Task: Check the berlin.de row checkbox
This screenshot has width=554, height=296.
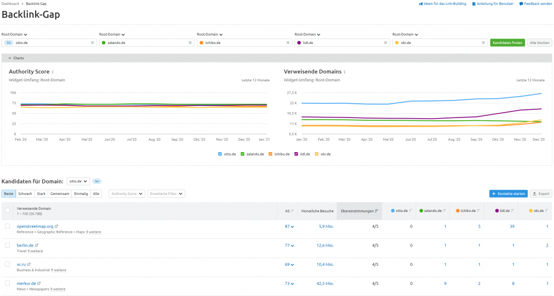Action: coord(8,245)
